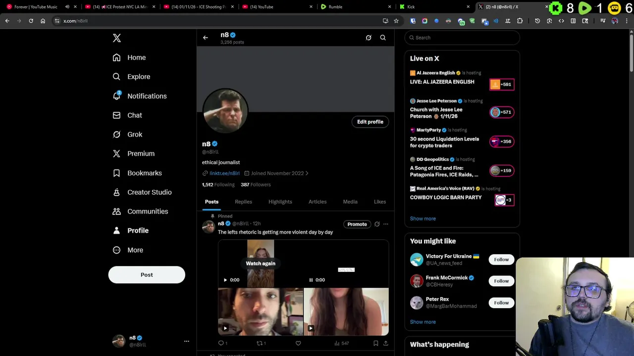Switch to Likes tab
The image size is (634, 356).
tap(380, 202)
